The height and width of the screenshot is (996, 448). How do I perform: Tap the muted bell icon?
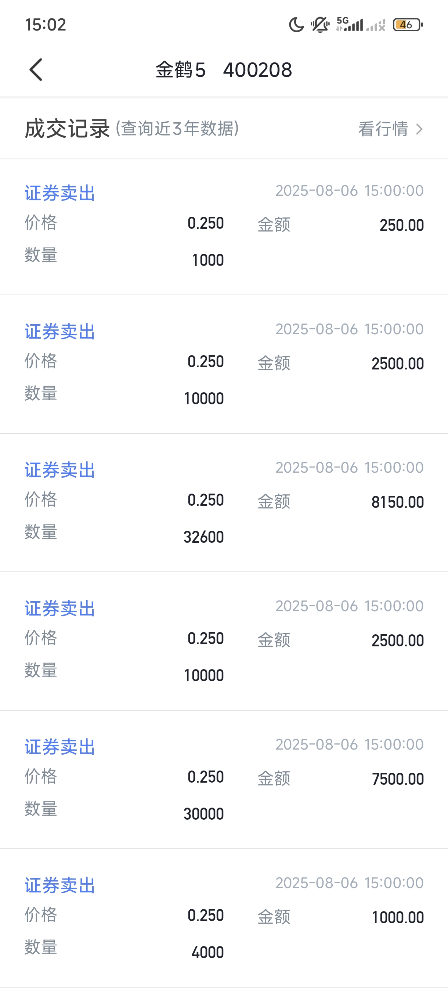click(320, 25)
